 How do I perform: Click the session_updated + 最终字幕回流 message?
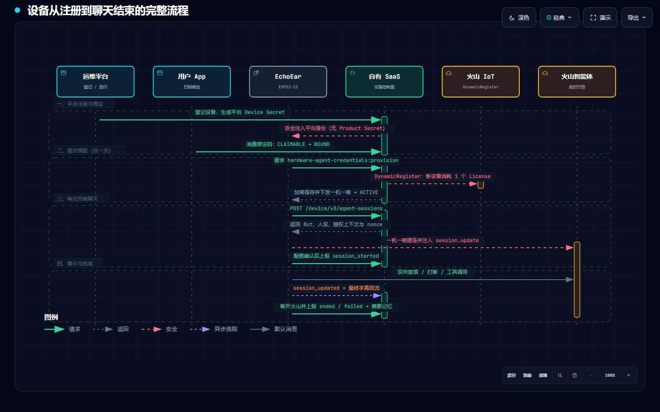[x=336, y=288]
